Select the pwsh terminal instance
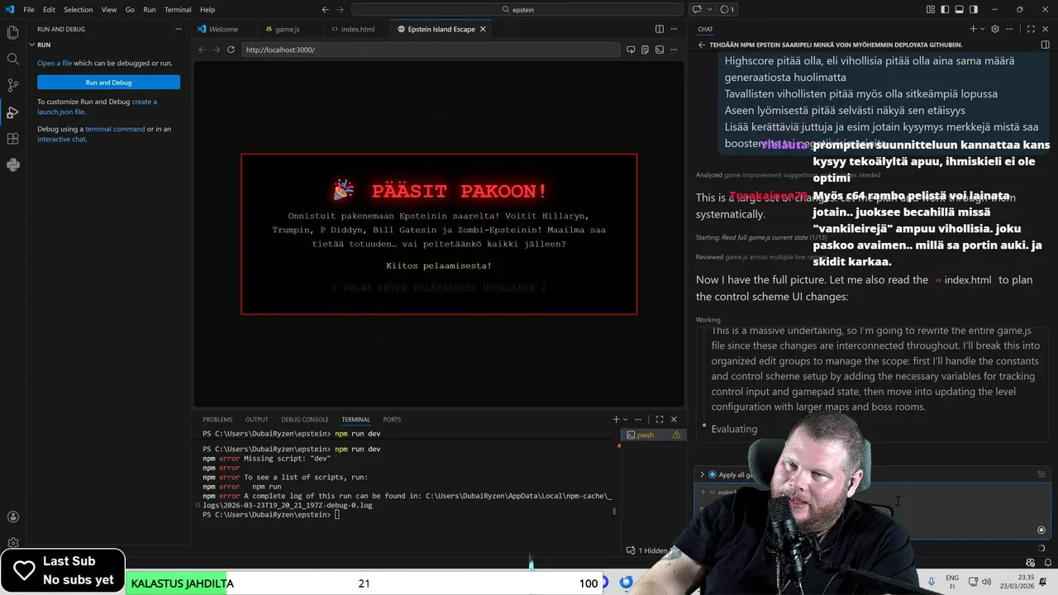This screenshot has width=1058, height=595. [652, 435]
